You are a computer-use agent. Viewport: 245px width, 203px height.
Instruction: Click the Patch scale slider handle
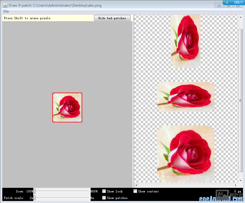(35, 198)
